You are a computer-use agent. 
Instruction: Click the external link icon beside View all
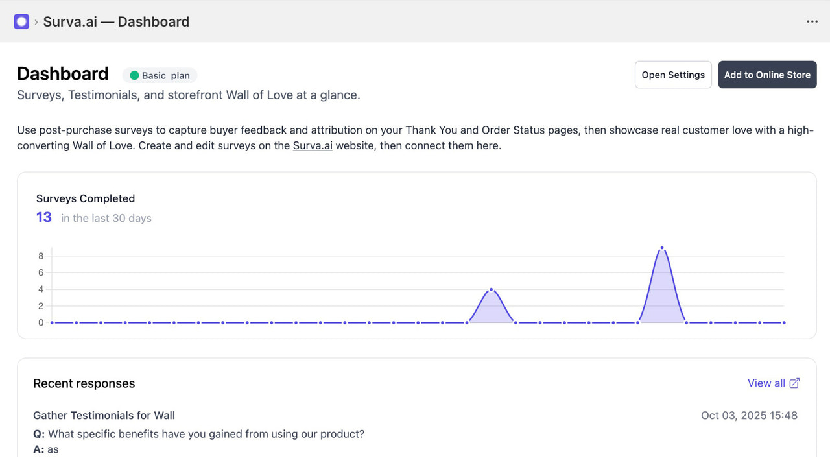(794, 383)
